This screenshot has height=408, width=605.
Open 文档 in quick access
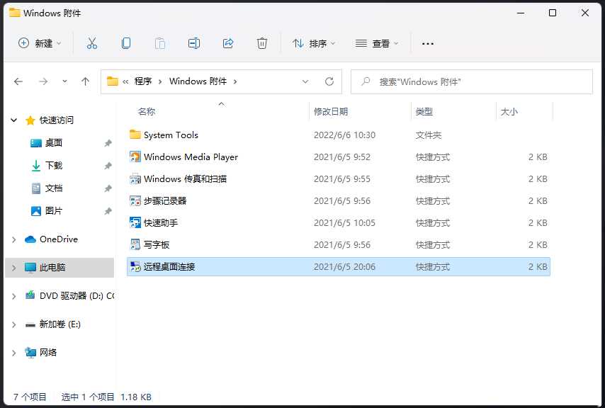tap(54, 188)
